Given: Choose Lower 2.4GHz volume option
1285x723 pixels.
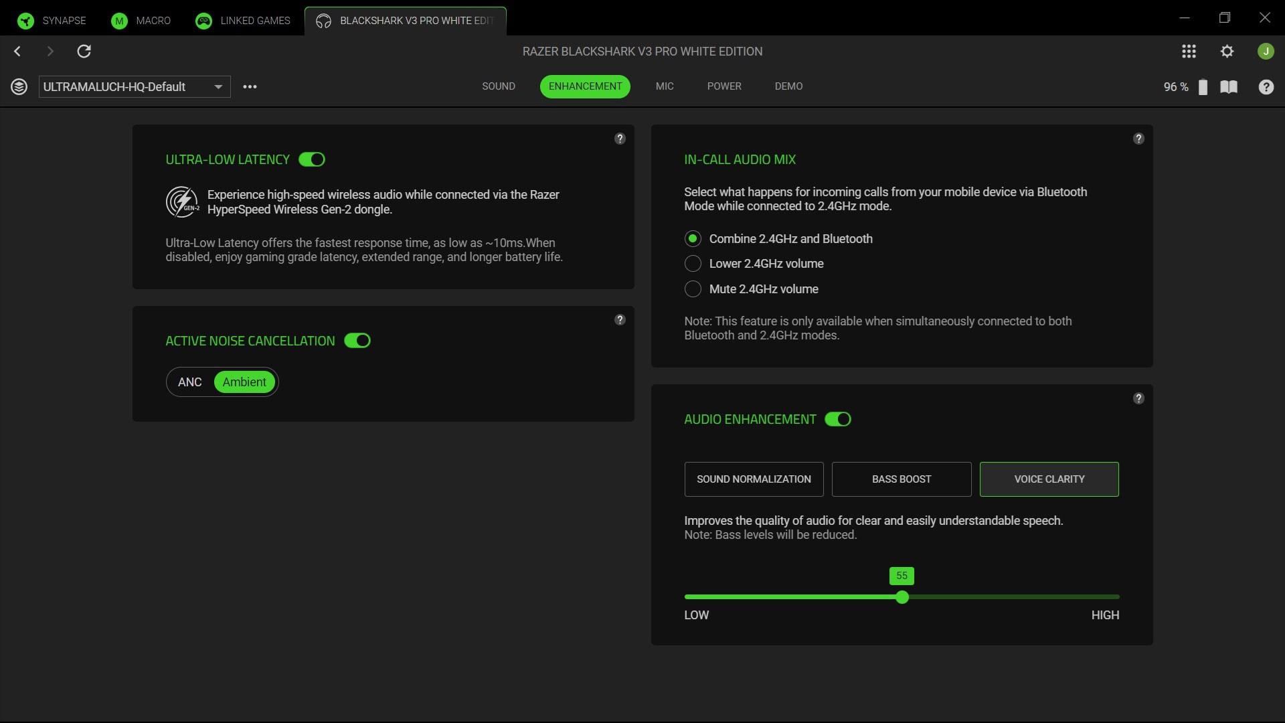Looking at the screenshot, I should click(x=754, y=264).
